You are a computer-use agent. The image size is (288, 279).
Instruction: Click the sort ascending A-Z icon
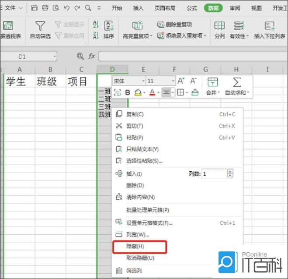point(96,24)
